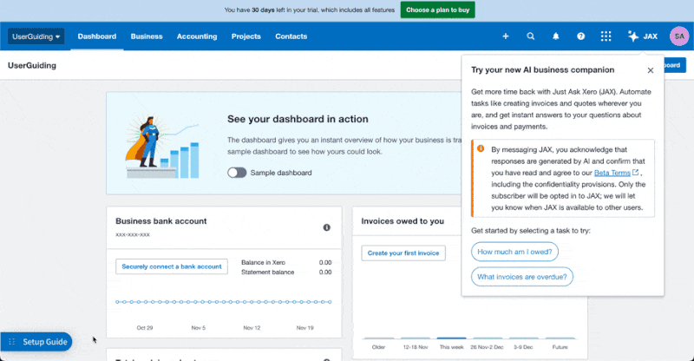The width and height of the screenshot is (694, 361).
Task: Click the superhero dashboard illustration
Action: pyautogui.click(x=162, y=147)
